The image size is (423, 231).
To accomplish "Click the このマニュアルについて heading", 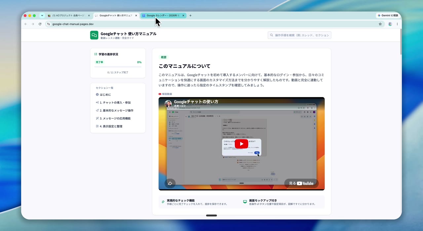I will coord(184,66).
